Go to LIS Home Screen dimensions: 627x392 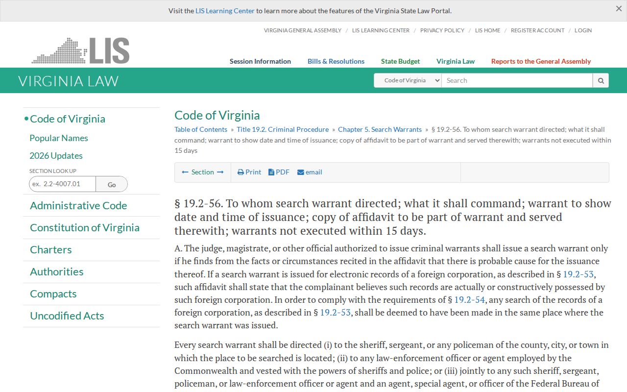487,30
